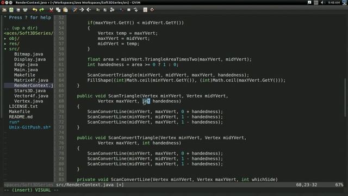The height and width of the screenshot is (196, 348).
Task: Redo using the green arrow icon
Action: [x=42, y=10]
